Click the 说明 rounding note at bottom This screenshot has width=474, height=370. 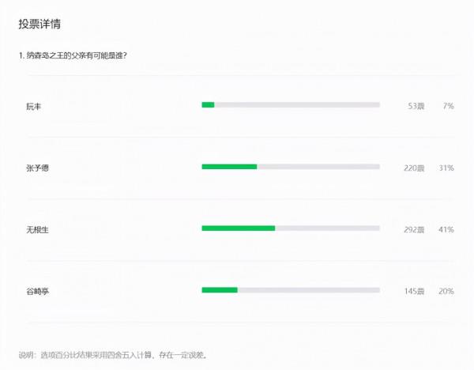113,354
